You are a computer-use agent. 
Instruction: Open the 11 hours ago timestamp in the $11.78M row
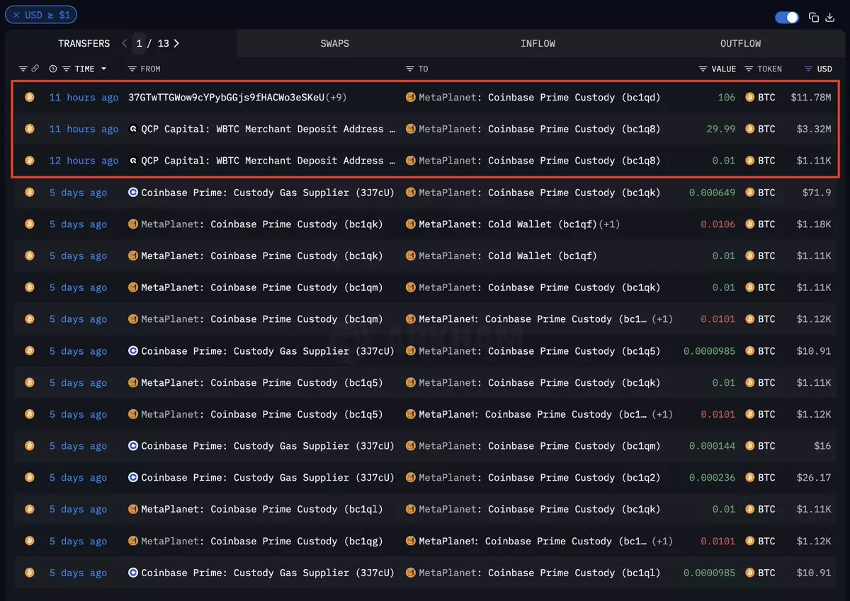coord(84,97)
